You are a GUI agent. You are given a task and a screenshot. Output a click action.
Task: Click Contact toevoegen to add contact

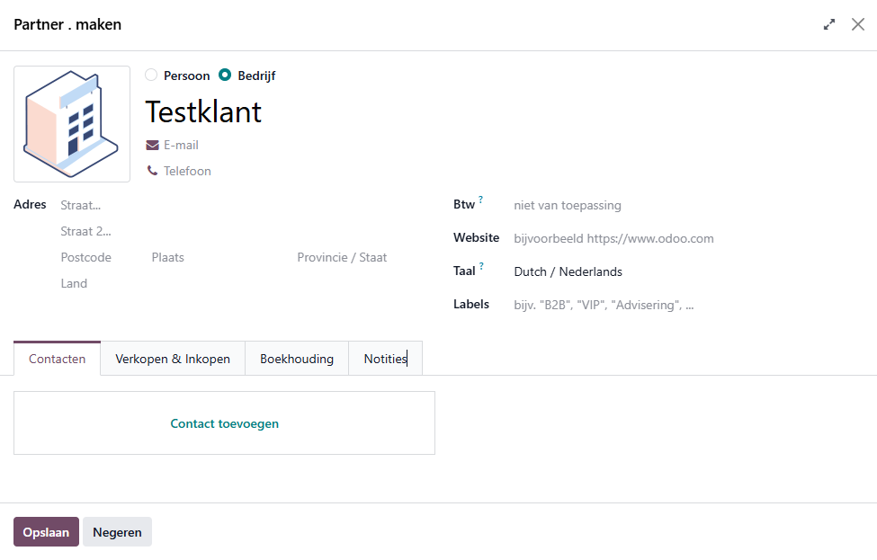(224, 423)
